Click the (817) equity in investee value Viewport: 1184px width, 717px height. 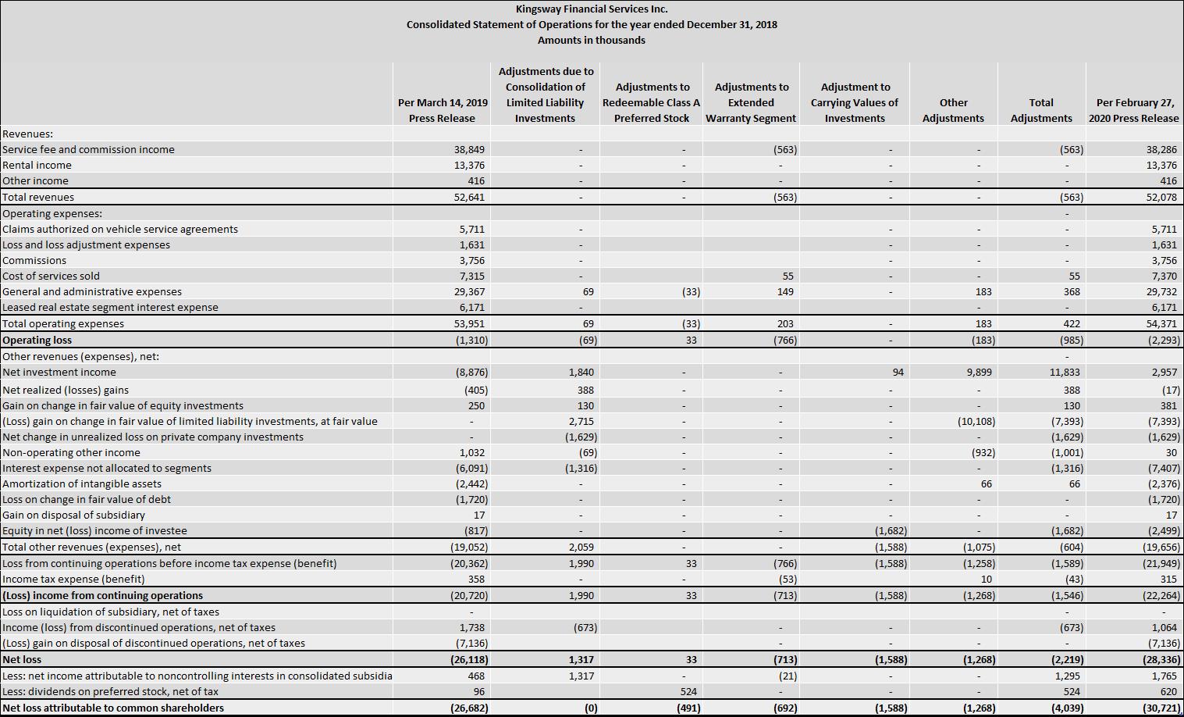tap(475, 530)
